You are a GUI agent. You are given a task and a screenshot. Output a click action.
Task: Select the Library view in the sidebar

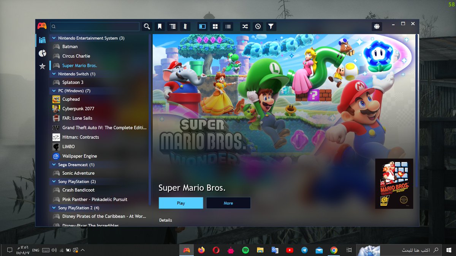click(42, 40)
